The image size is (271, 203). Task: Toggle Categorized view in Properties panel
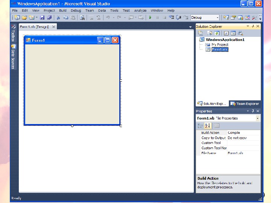click(200, 126)
